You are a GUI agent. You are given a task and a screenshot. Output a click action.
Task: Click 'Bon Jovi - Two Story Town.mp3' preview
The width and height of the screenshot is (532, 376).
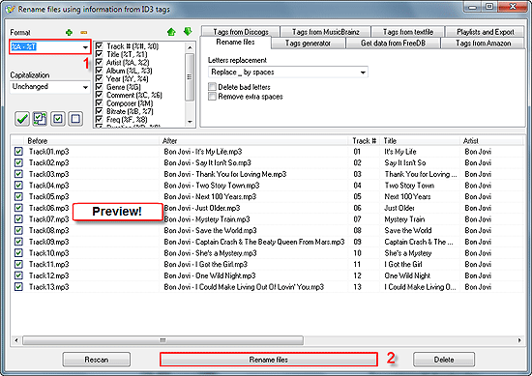pyautogui.click(x=212, y=186)
